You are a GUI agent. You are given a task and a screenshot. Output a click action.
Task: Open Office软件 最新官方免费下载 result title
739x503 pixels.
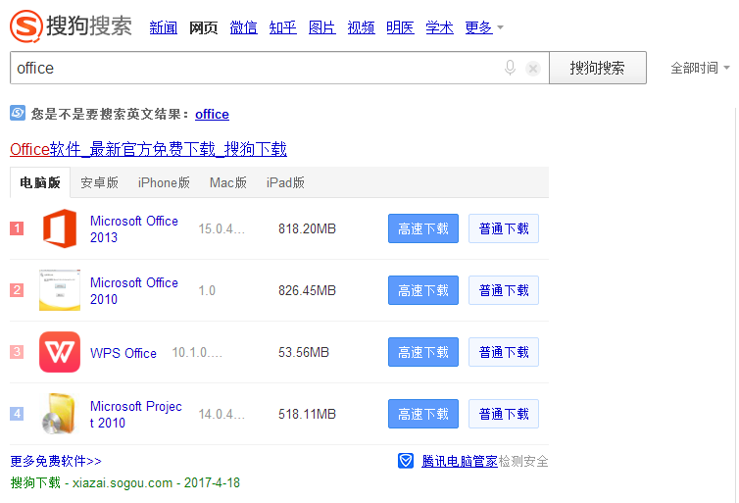tap(148, 149)
